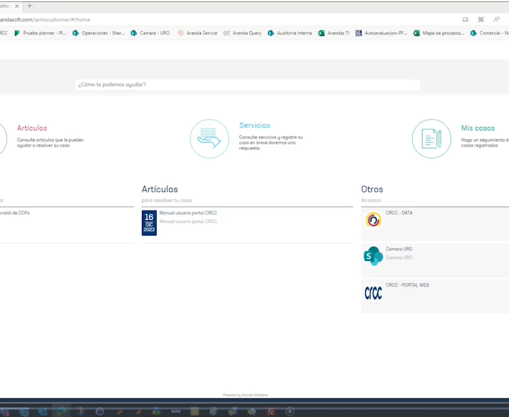Open the Prueba planner bookmark
Viewport: 509px width, 417px height.
(x=40, y=33)
